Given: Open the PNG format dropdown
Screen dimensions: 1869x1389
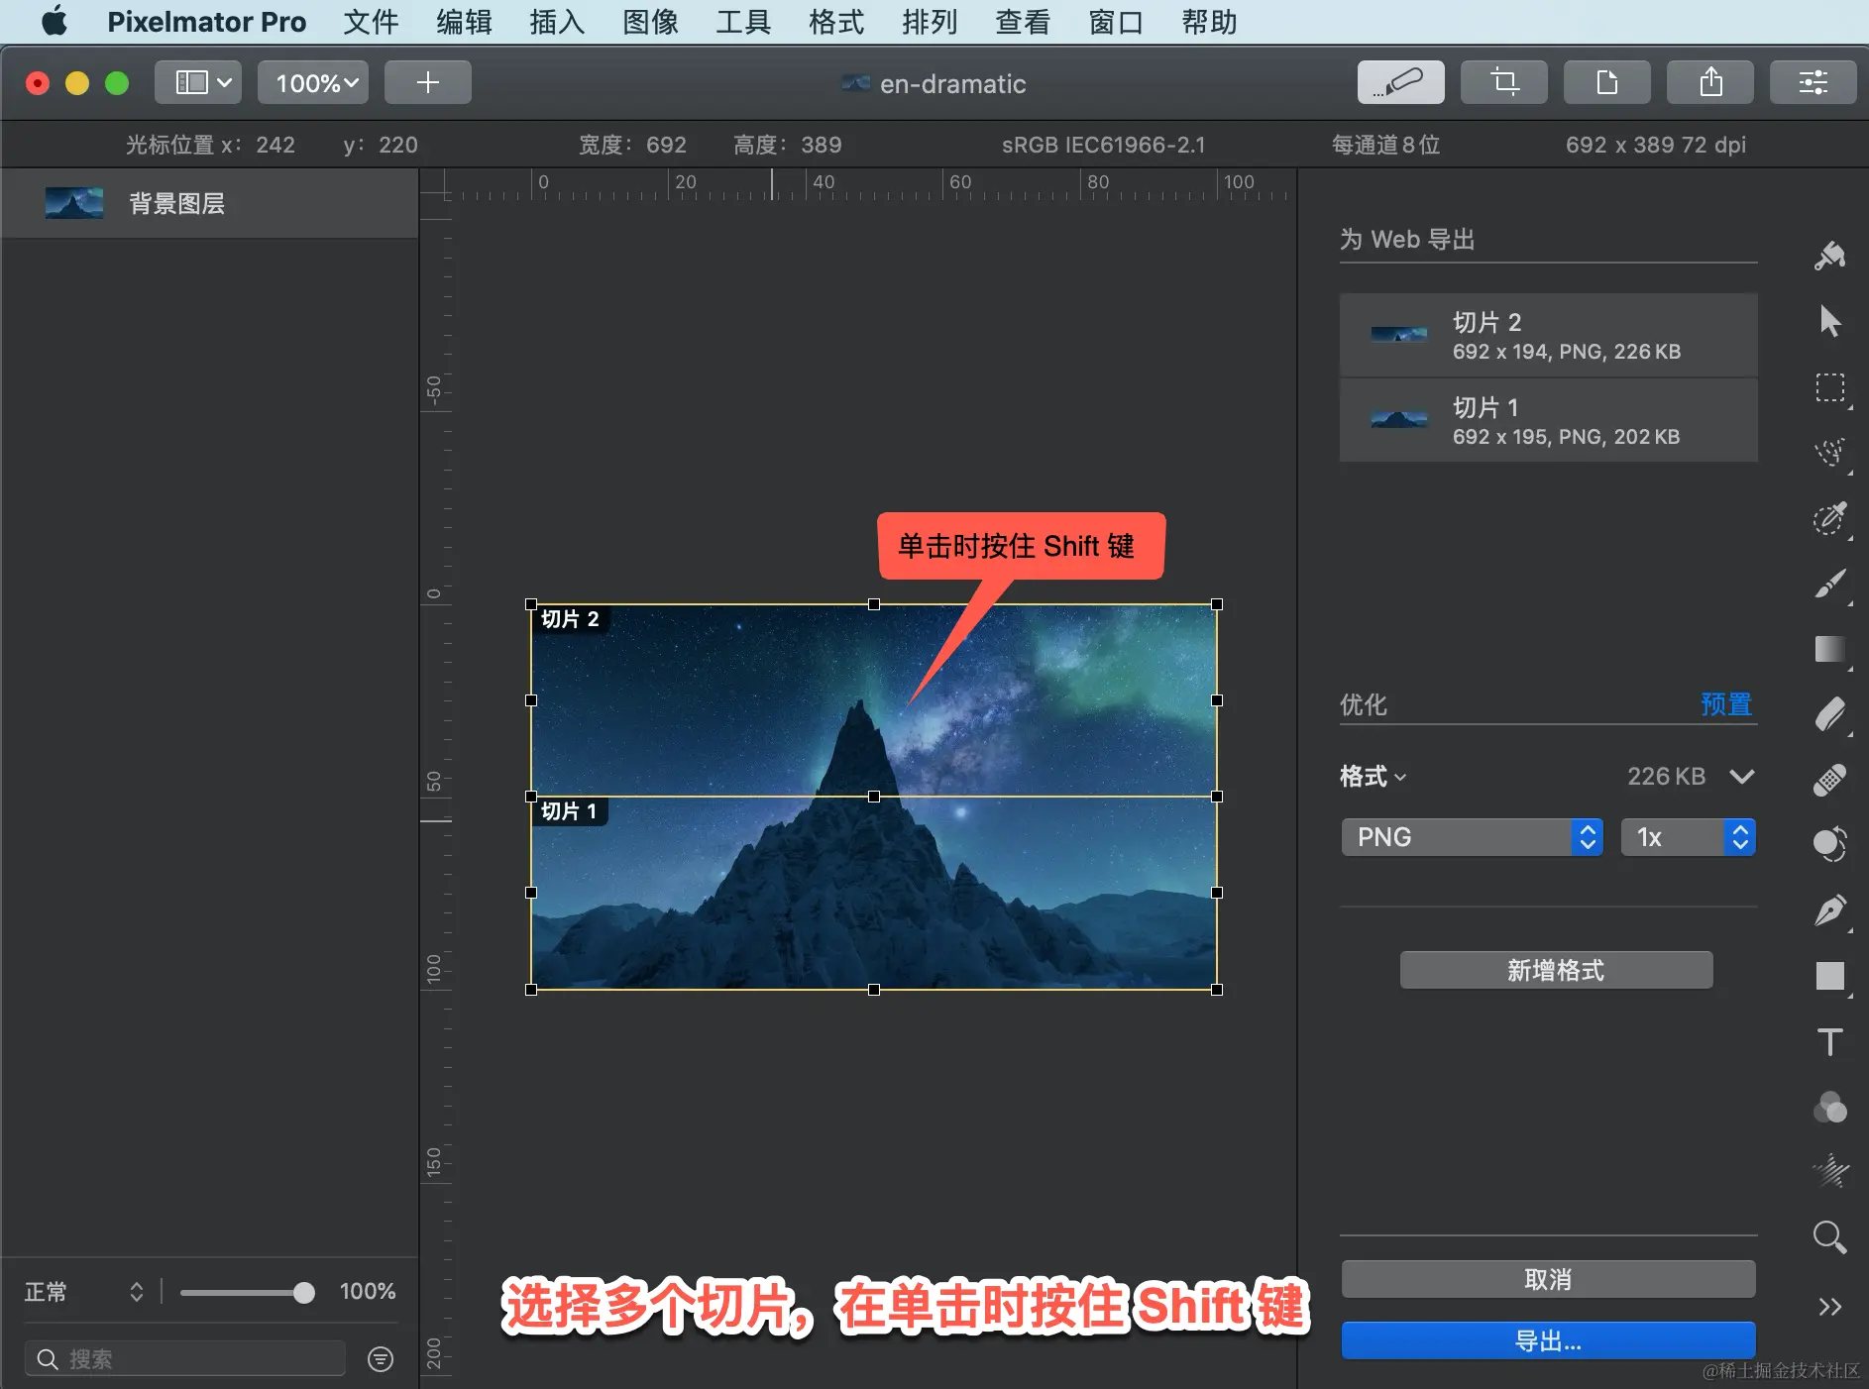Looking at the screenshot, I should point(1472,837).
